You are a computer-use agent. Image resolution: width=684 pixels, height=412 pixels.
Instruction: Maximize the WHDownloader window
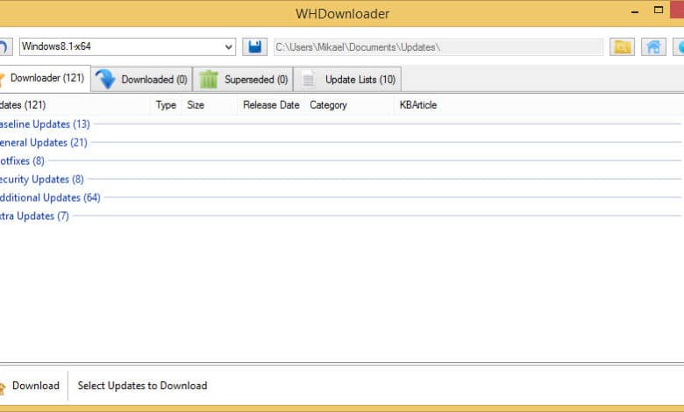tap(659, 11)
